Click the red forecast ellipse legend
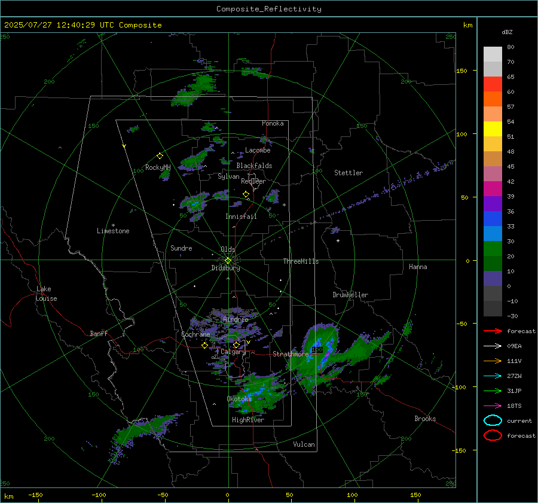This screenshot has height=503, width=538. point(493,435)
